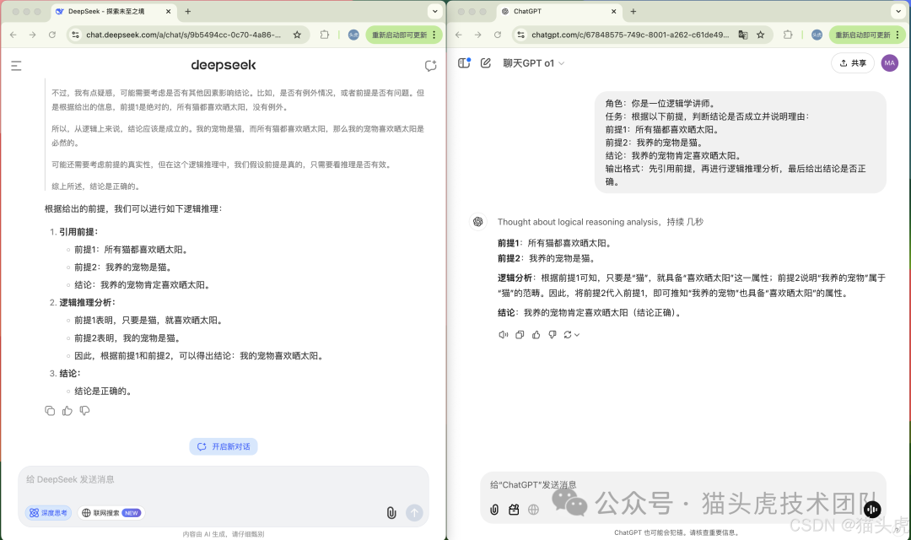Go back in ChatGPT browser window
This screenshot has height=540, width=911.
click(x=459, y=35)
